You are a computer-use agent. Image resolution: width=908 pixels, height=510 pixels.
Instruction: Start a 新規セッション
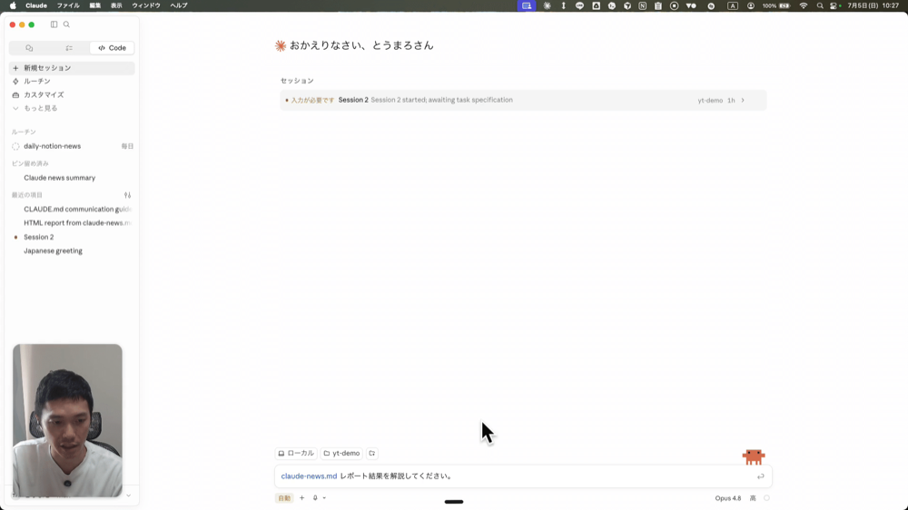coord(72,68)
